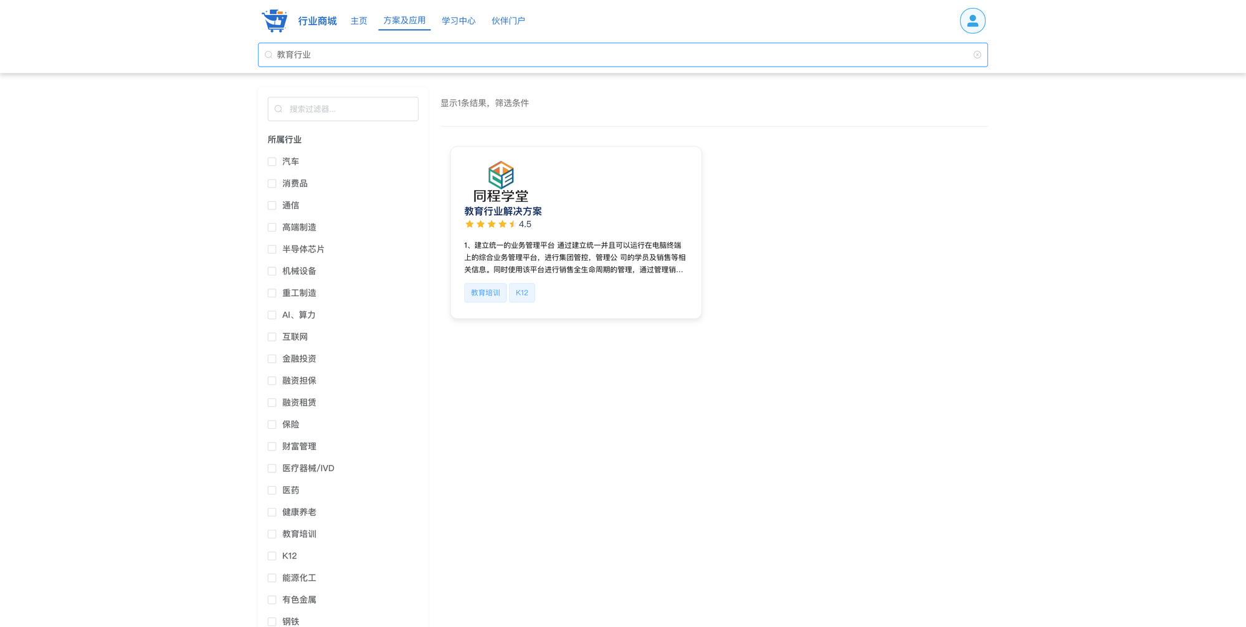The height and width of the screenshot is (627, 1246).
Task: Toggle the K12 filter checkbox
Action: click(x=272, y=556)
